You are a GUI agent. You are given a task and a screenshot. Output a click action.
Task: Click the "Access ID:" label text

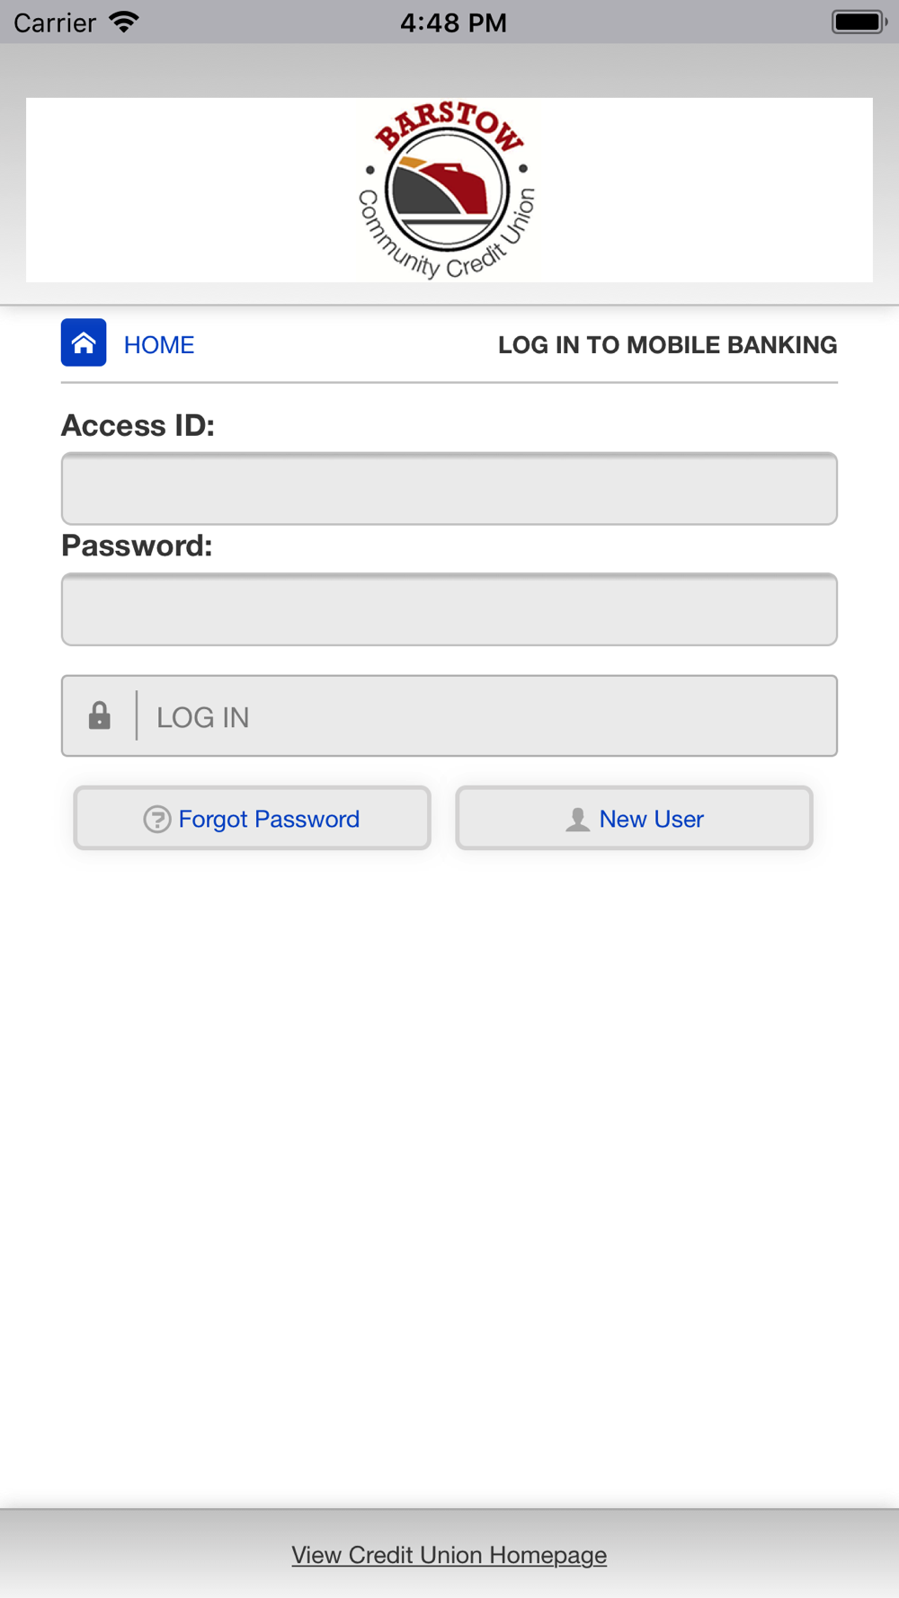[138, 425]
